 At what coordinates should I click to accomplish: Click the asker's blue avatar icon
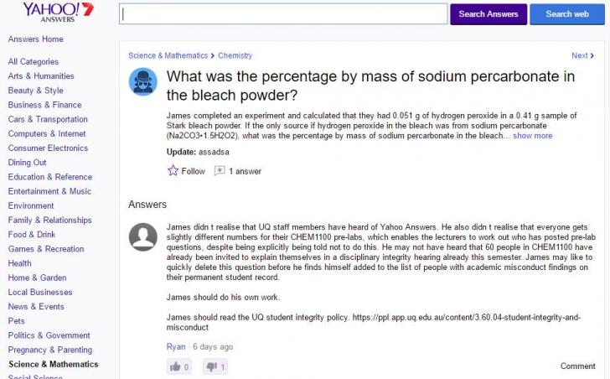click(x=142, y=81)
